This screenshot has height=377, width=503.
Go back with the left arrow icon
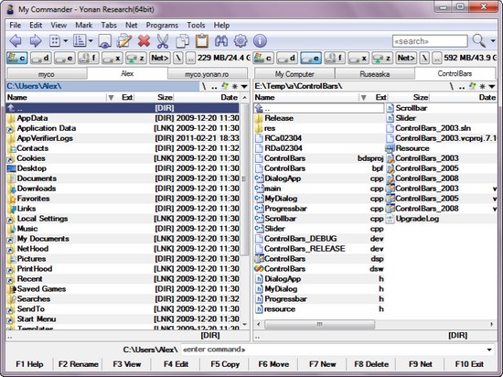16,41
